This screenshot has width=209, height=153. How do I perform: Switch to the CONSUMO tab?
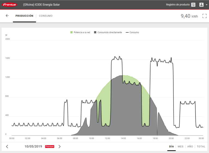pos(46,16)
